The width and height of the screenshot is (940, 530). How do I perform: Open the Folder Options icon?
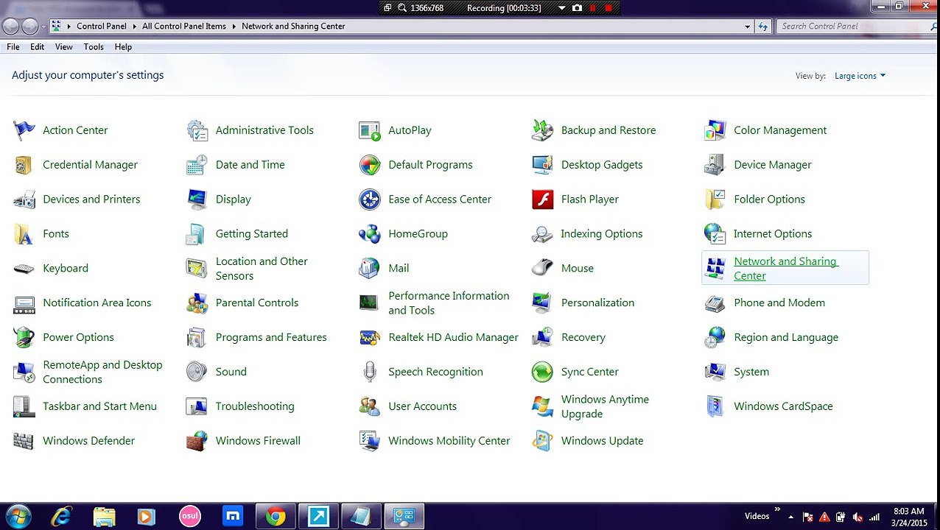coord(715,199)
